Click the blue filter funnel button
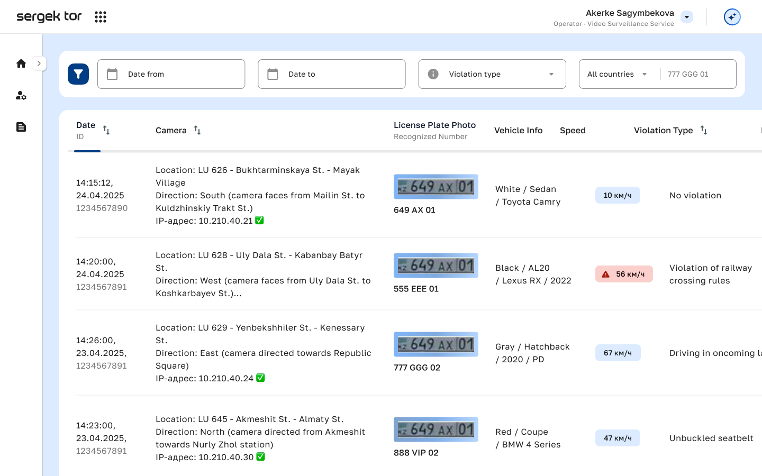The width and height of the screenshot is (762, 476). [78, 74]
